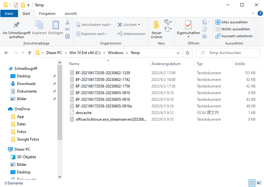Click quick access new folder icon

click(x=23, y=5)
